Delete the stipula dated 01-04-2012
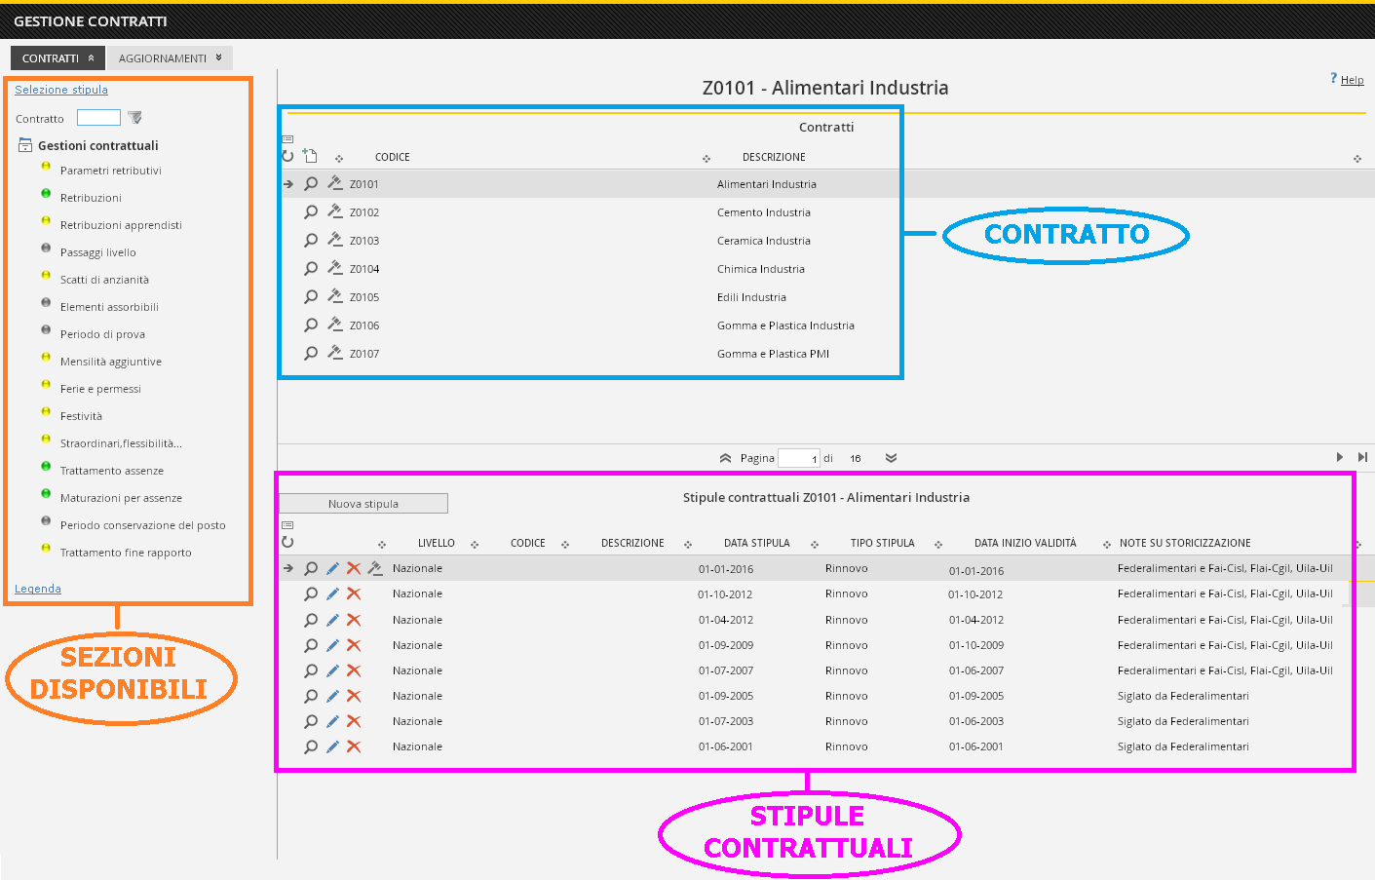This screenshot has height=880, width=1375. coord(354,620)
